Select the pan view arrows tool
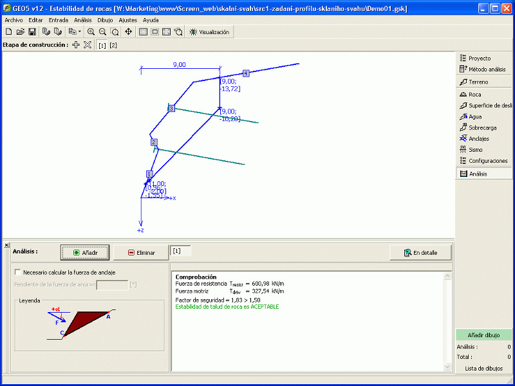 pos(128,32)
